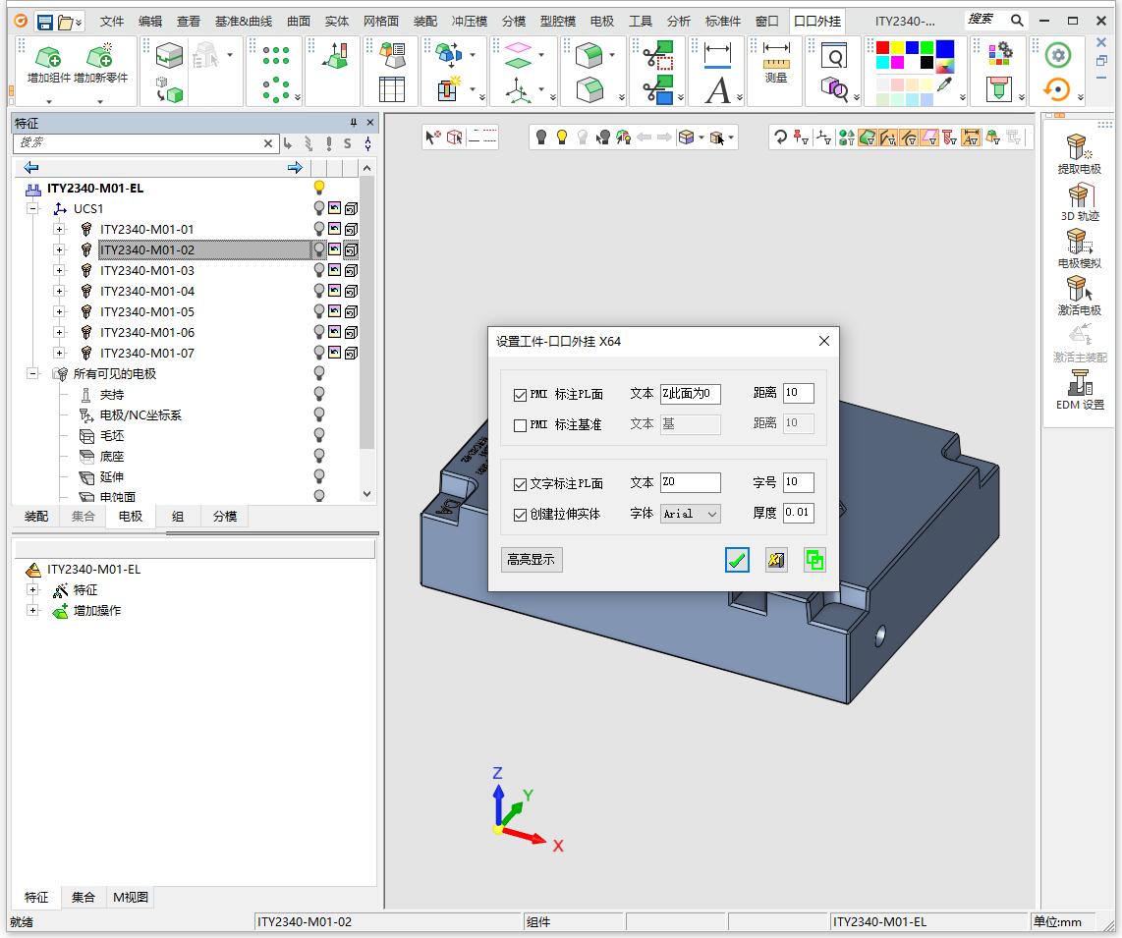The width and height of the screenshot is (1122, 938).
Task: Launch the 电极模拟 tool
Action: 1078,243
